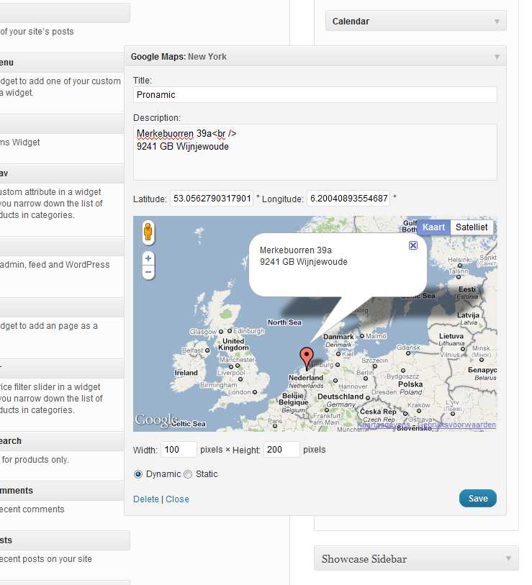Zoom out with map minus button

coord(148,273)
